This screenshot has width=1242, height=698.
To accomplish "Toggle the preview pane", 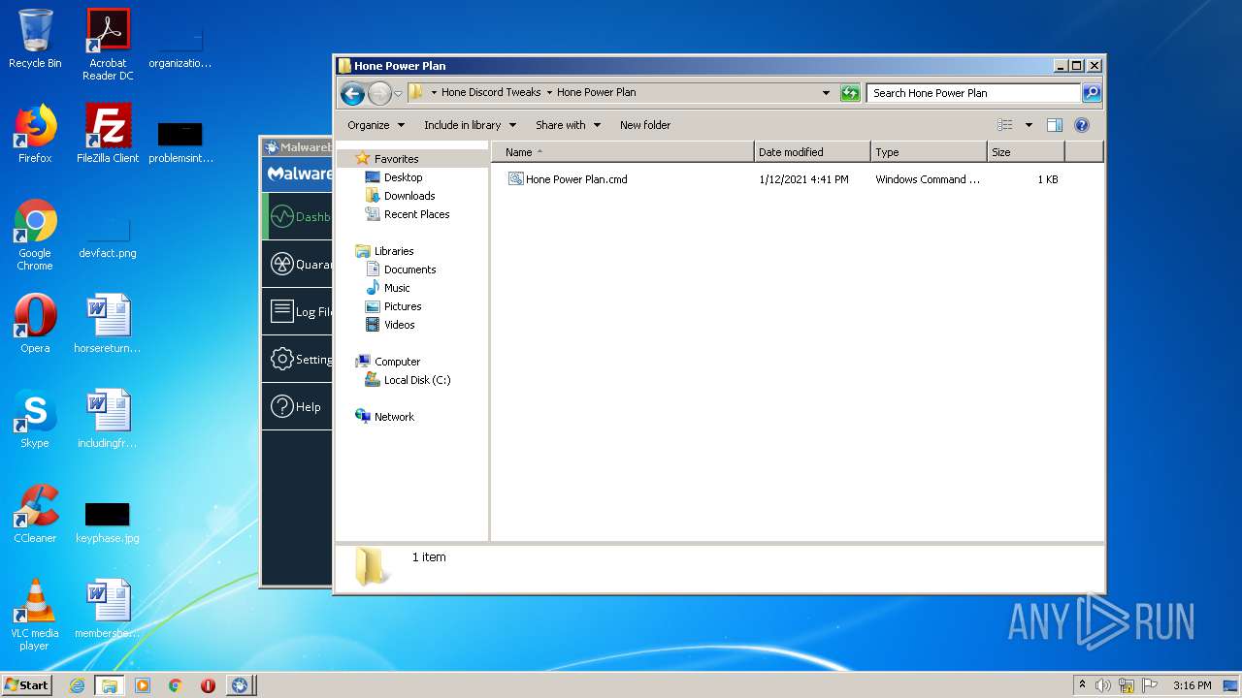I will click(1055, 125).
